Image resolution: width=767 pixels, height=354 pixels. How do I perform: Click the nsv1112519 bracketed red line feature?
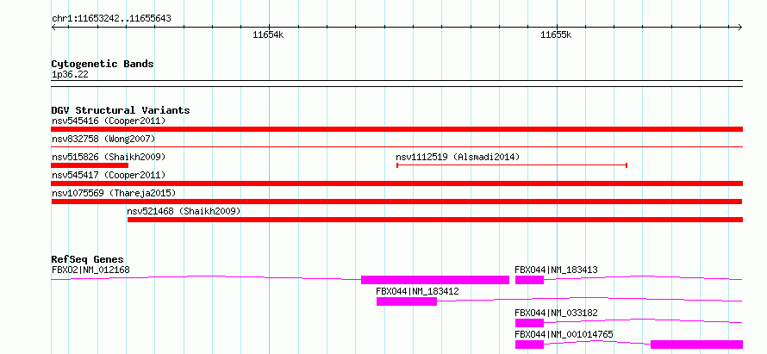click(x=512, y=165)
